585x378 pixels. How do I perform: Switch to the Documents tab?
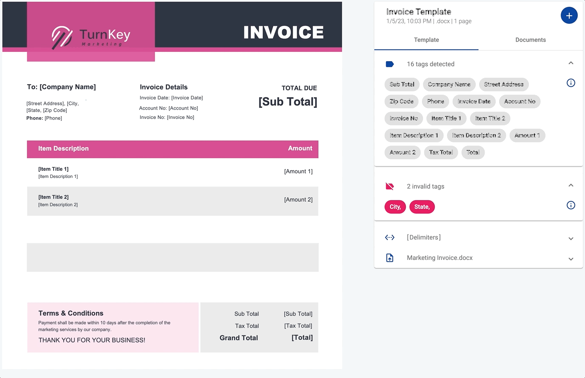(531, 40)
